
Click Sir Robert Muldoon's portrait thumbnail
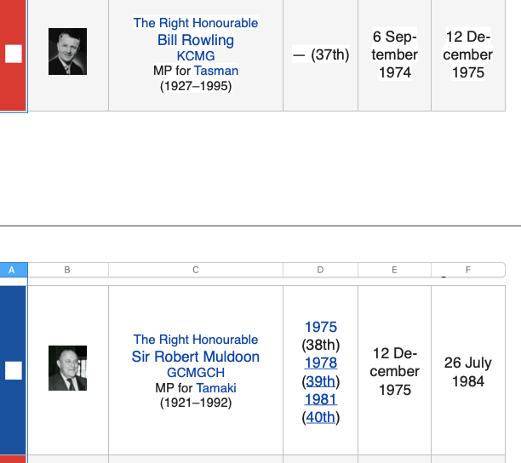tap(67, 368)
